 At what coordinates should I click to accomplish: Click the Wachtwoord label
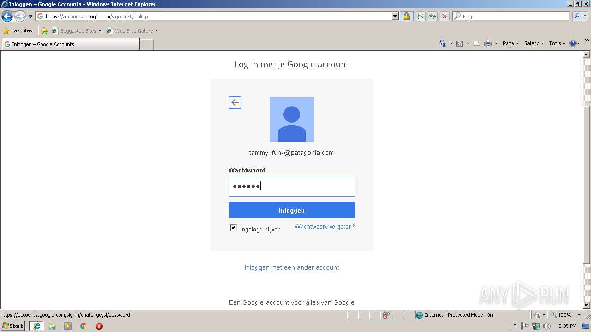[247, 170]
